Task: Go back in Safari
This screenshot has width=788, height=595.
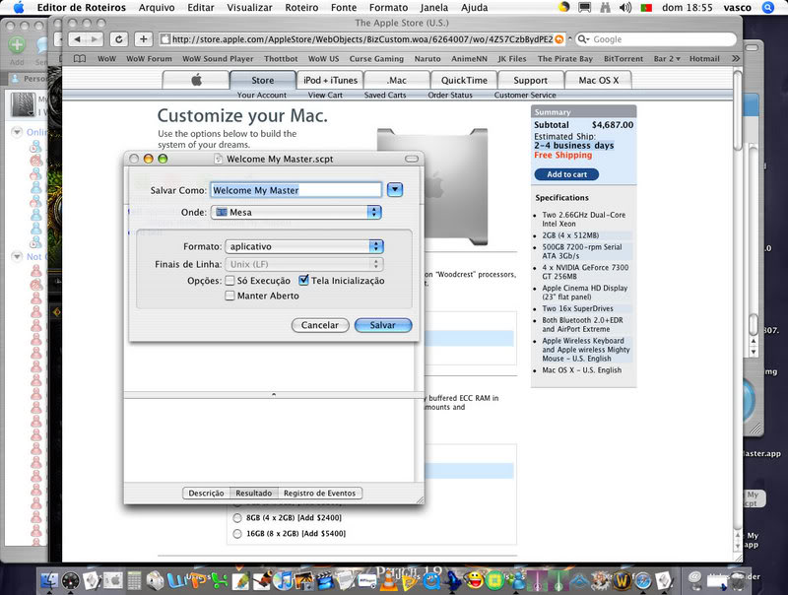Action: coord(77,39)
